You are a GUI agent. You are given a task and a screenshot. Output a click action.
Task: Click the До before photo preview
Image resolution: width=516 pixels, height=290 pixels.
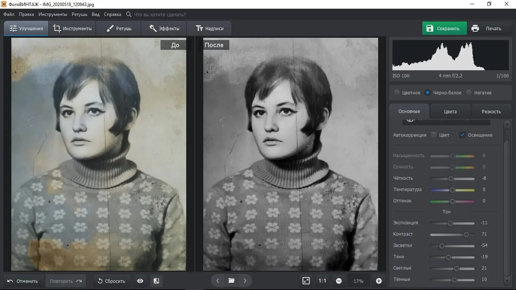pos(99,154)
